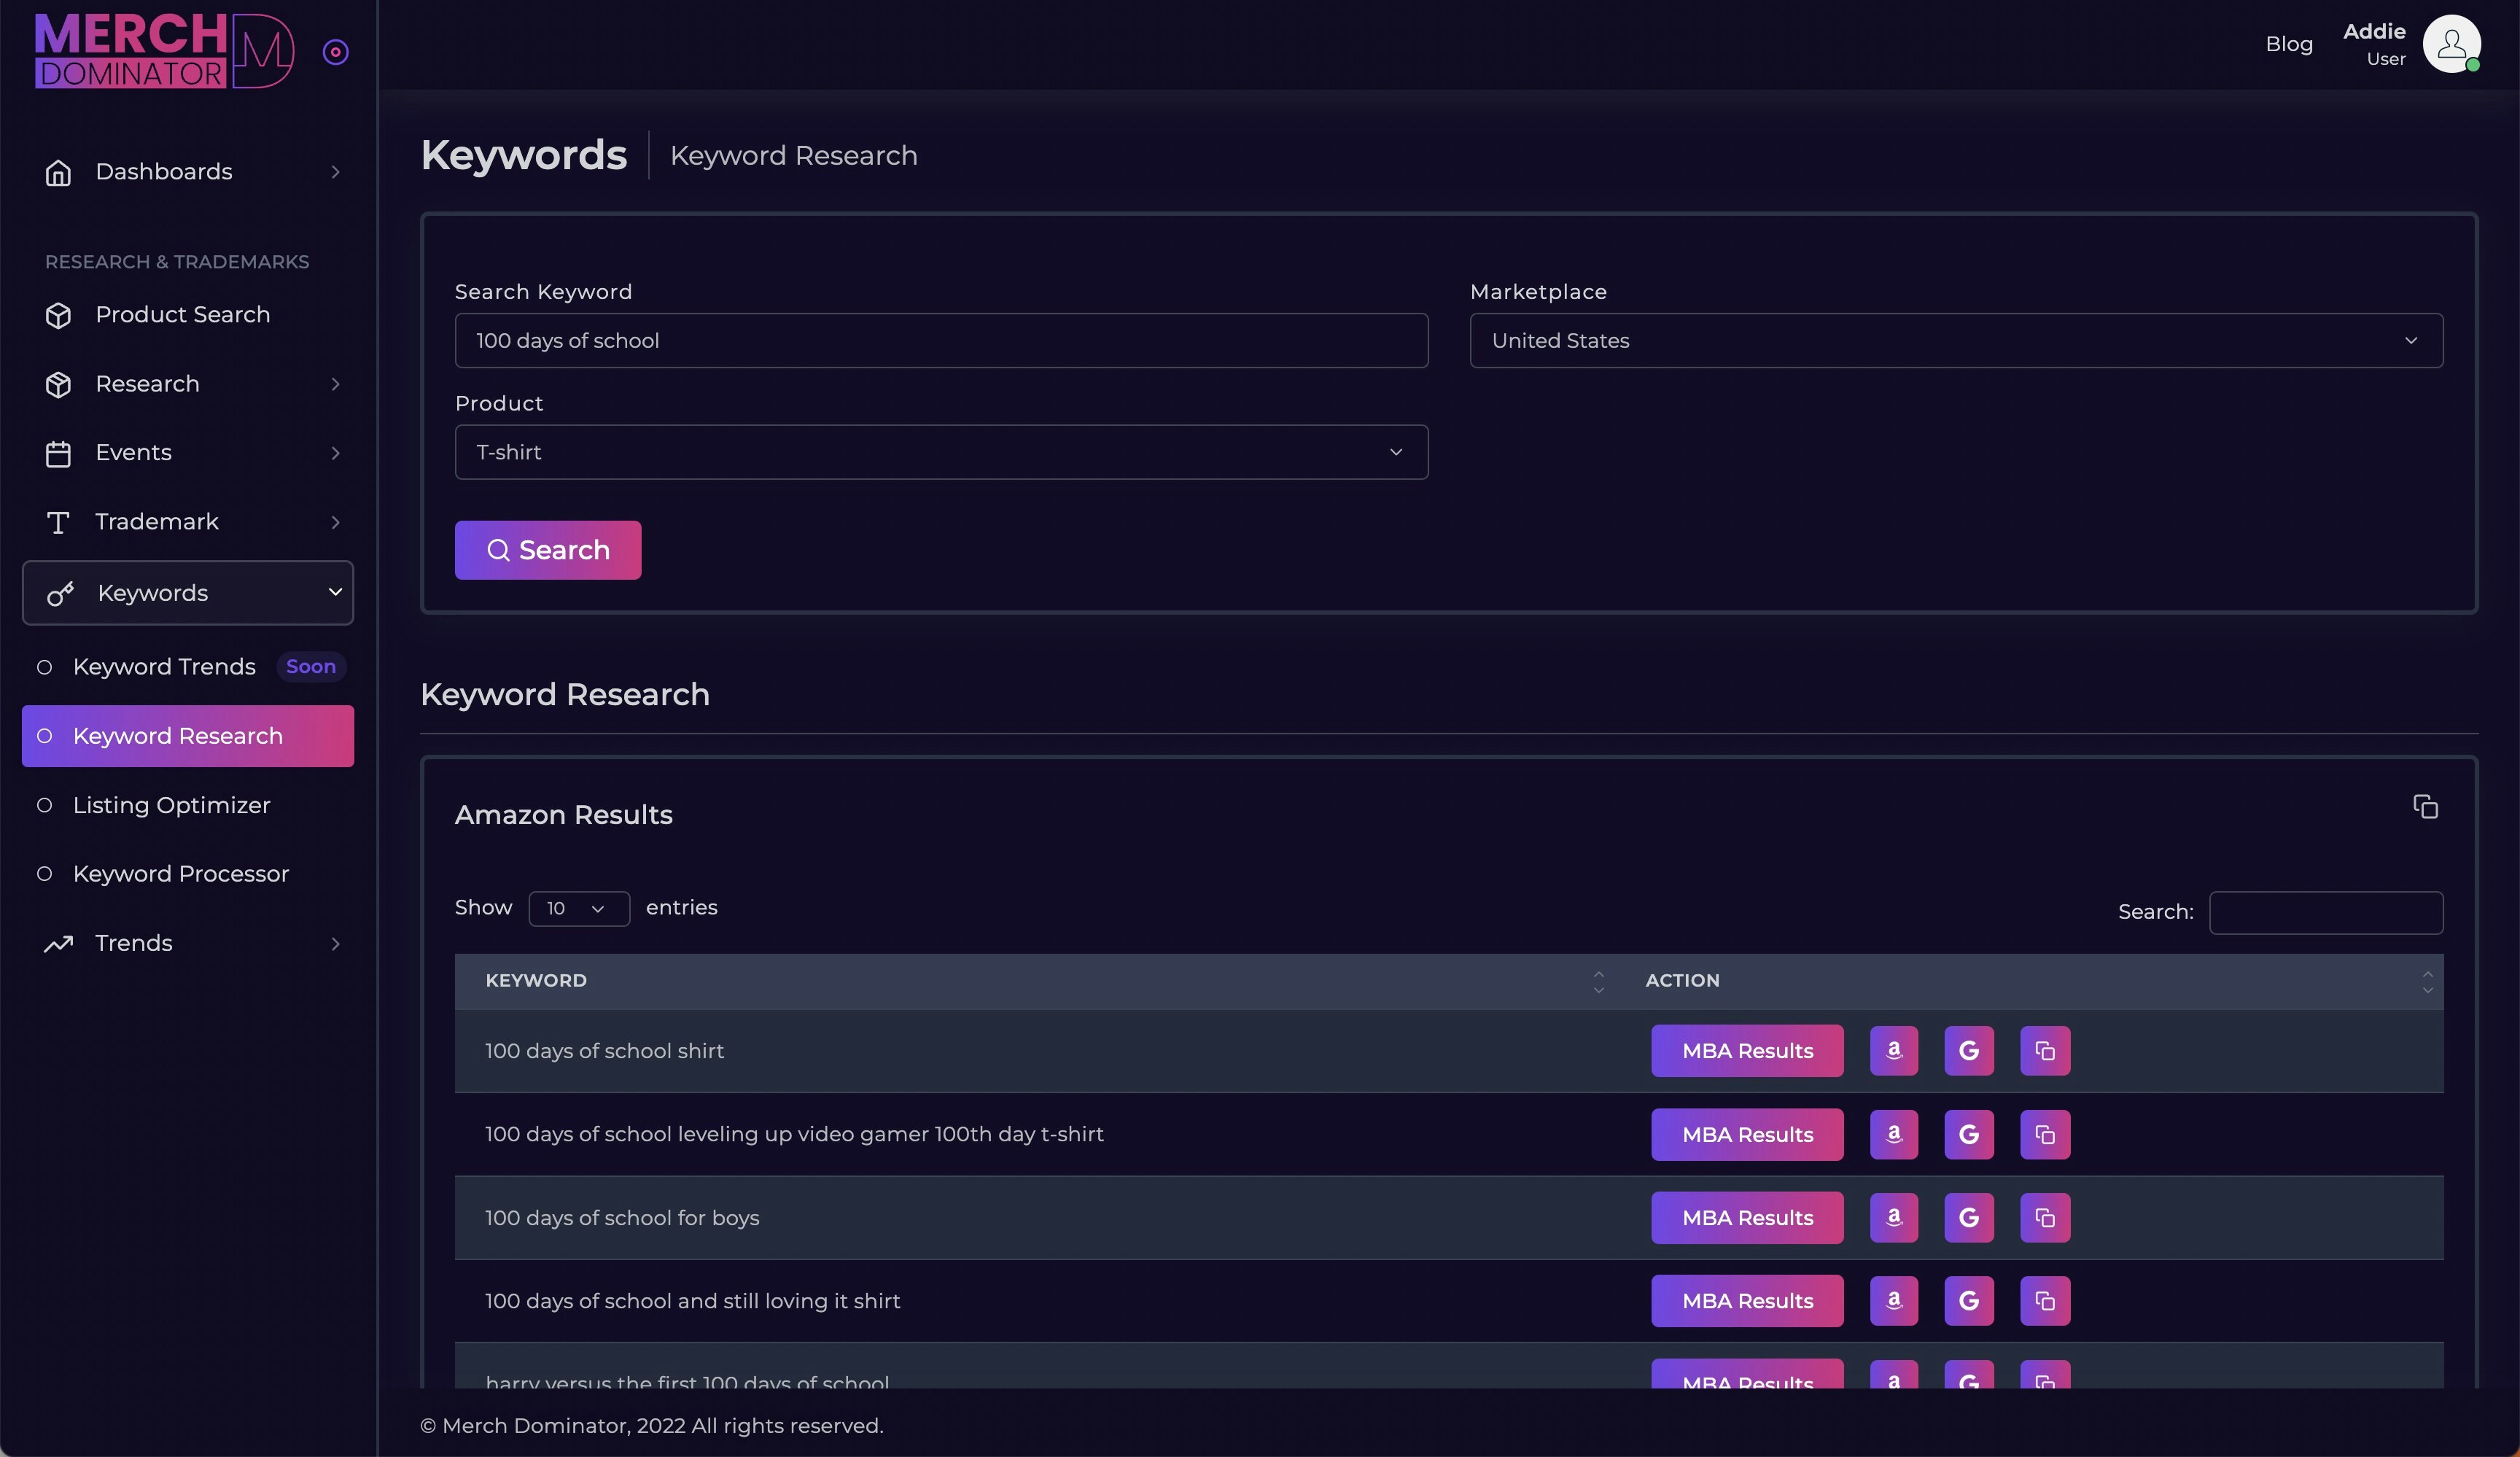Click the Trademark T icon

tap(58, 522)
